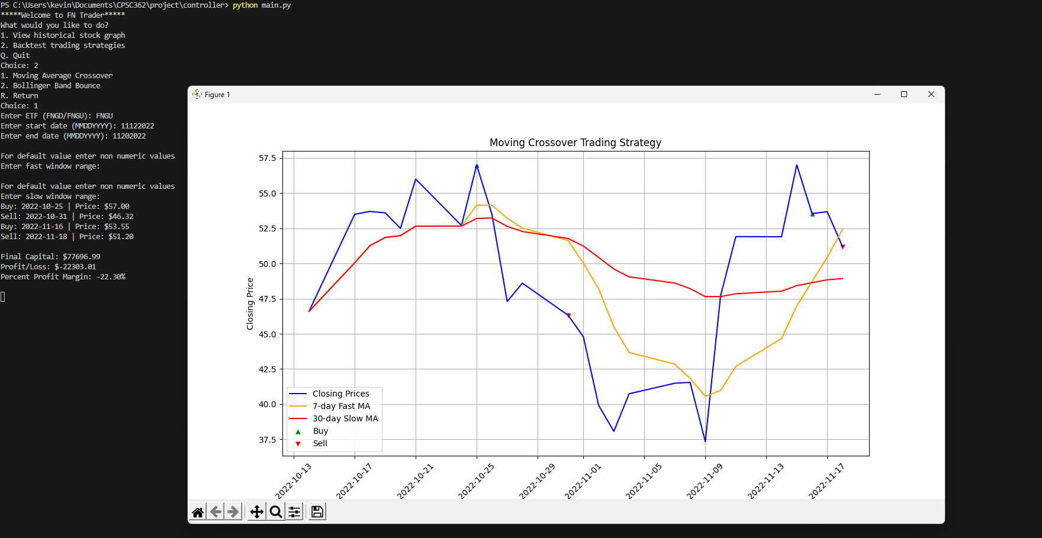The height and width of the screenshot is (538, 1042).
Task: Click the 2022-11-01 x-axis date label
Action: point(583,481)
